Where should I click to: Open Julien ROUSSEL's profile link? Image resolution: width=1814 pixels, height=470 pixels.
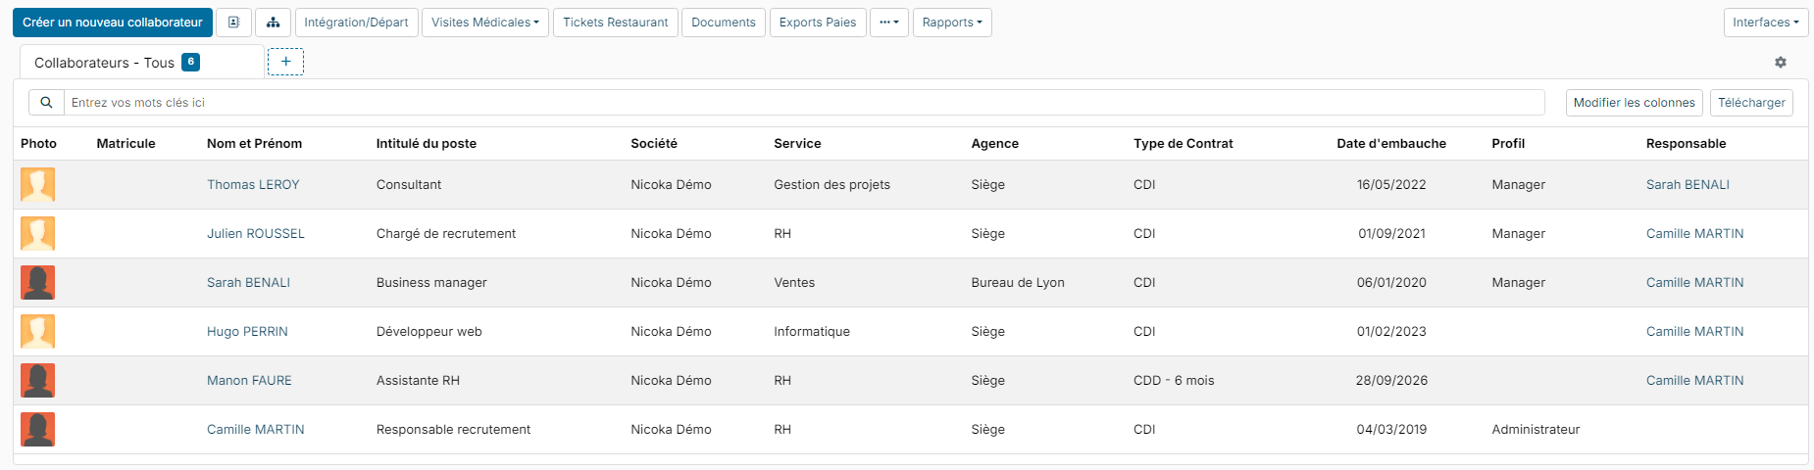coord(256,233)
